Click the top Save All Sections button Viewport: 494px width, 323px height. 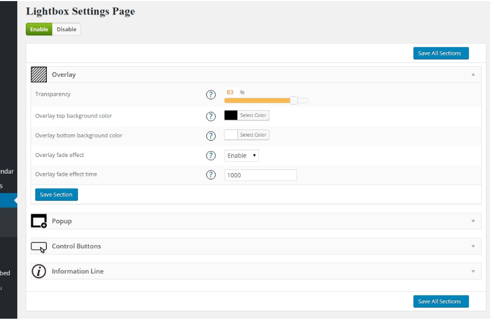click(x=441, y=53)
